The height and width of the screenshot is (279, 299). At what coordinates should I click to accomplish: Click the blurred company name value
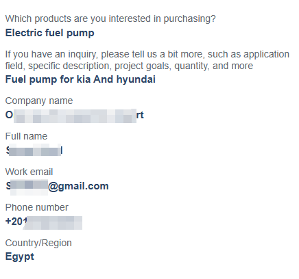pos(75,116)
